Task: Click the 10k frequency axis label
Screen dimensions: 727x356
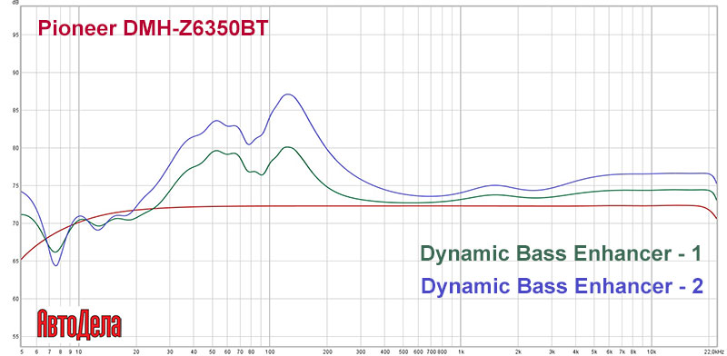Action: 652,351
